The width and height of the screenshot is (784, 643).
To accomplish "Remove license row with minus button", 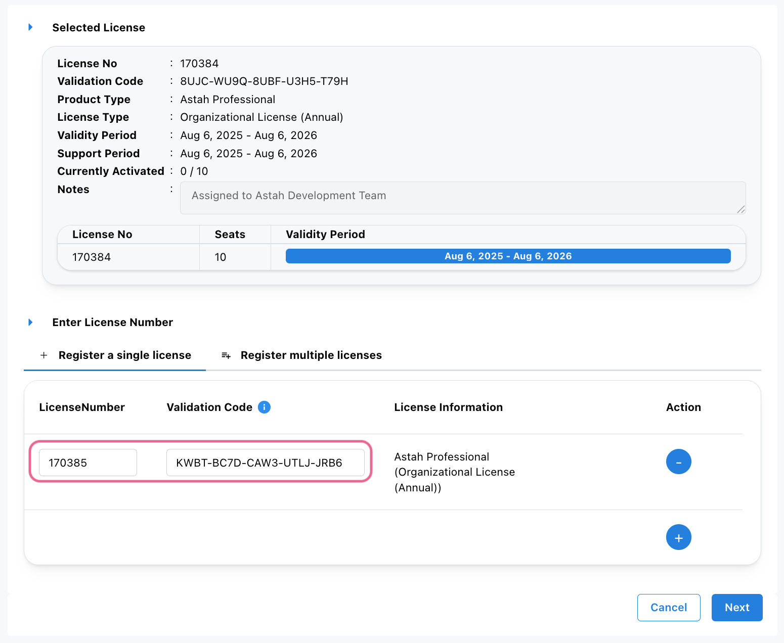I will pyautogui.click(x=678, y=462).
